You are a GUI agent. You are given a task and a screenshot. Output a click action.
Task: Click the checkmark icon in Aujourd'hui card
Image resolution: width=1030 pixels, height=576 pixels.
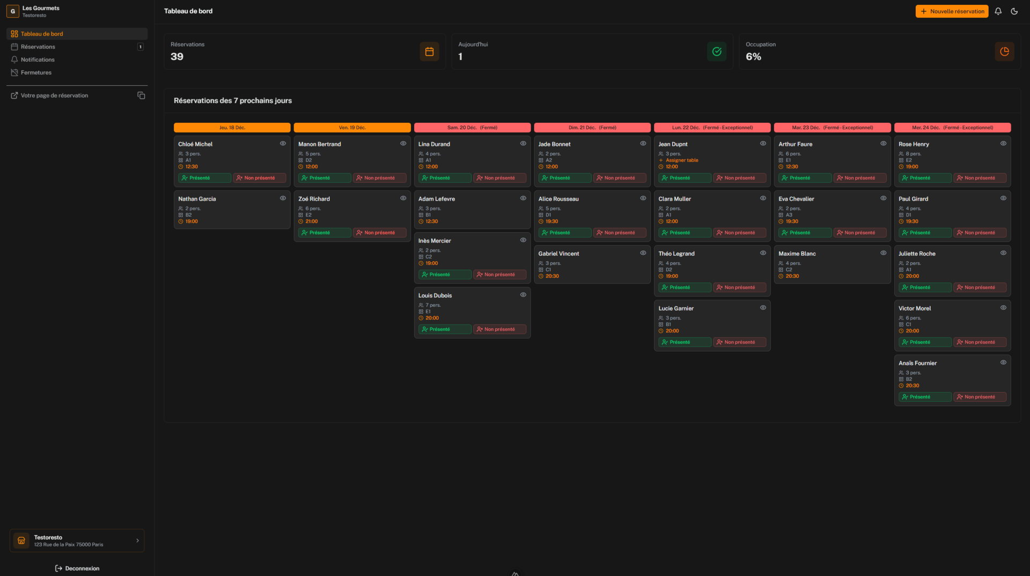point(716,51)
